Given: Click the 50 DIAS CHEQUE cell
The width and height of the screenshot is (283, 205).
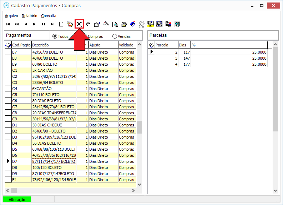Looking at the screenshot, I should click(54, 125).
